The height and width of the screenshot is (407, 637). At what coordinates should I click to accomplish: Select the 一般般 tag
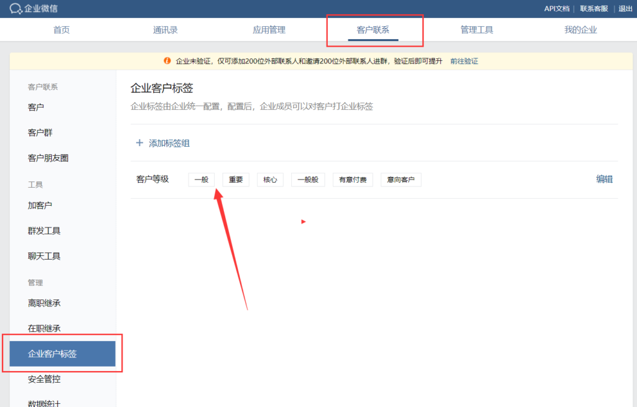[x=308, y=180]
